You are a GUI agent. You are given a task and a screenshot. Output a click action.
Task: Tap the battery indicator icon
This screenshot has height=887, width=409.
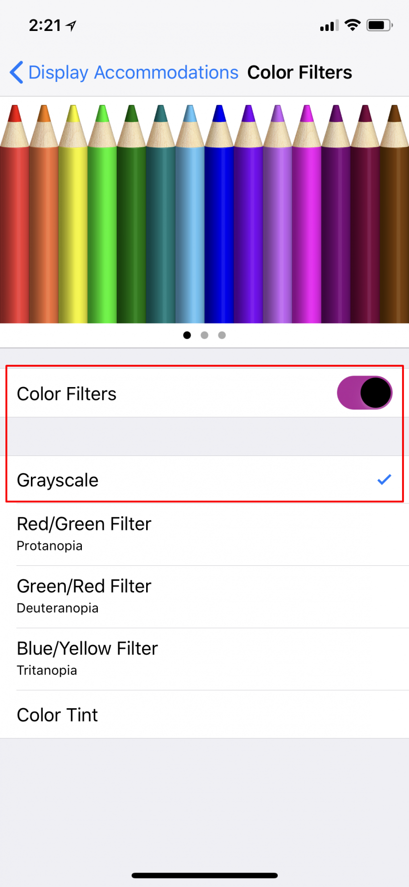(x=380, y=25)
